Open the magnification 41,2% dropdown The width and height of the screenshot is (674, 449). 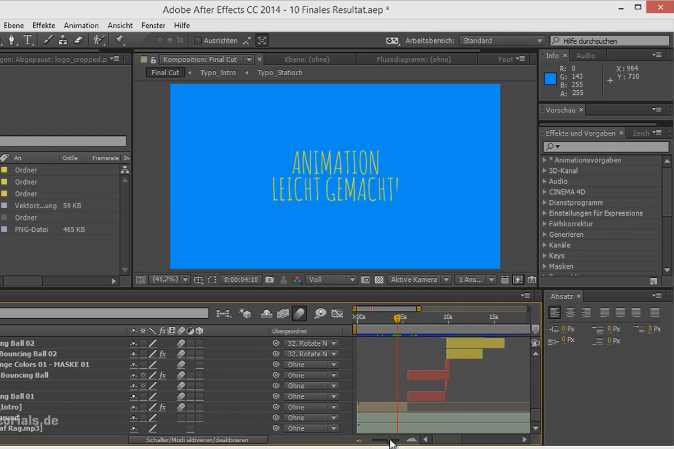click(170, 280)
